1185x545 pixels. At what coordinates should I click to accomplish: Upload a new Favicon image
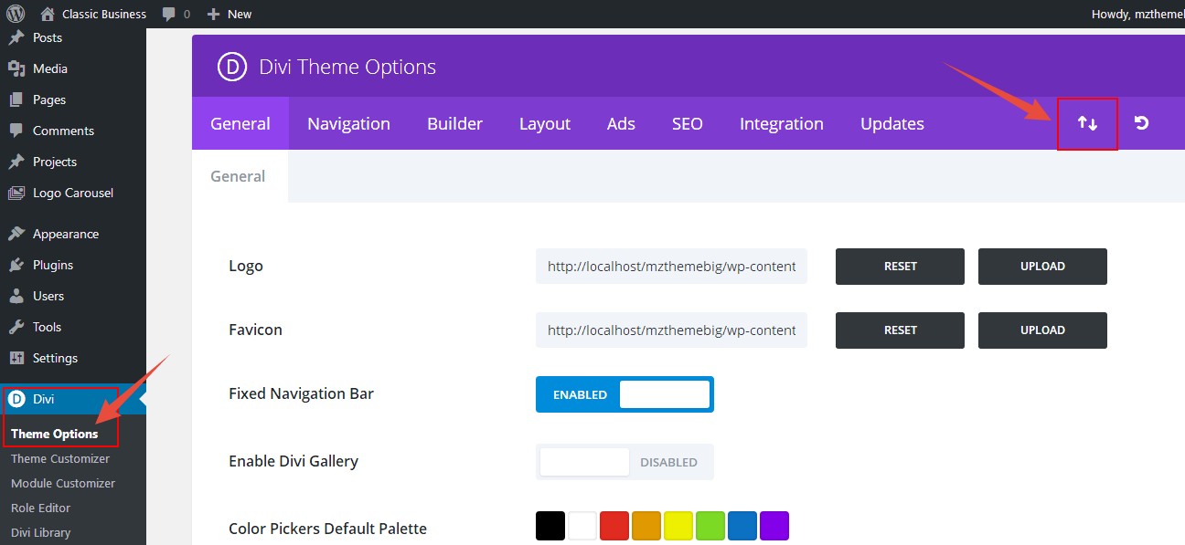click(x=1042, y=330)
